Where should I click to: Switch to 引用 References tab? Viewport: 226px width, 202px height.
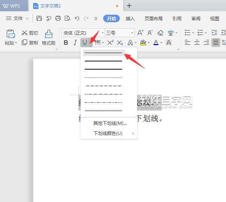coord(177,18)
